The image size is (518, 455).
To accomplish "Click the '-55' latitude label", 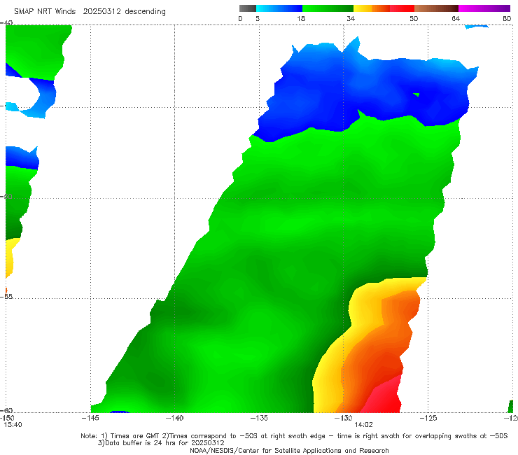I will [x=6, y=296].
